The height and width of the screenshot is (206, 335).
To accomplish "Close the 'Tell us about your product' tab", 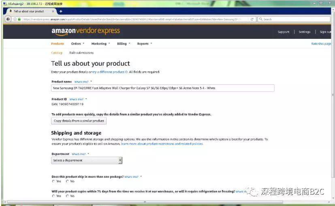I will (53, 11).
